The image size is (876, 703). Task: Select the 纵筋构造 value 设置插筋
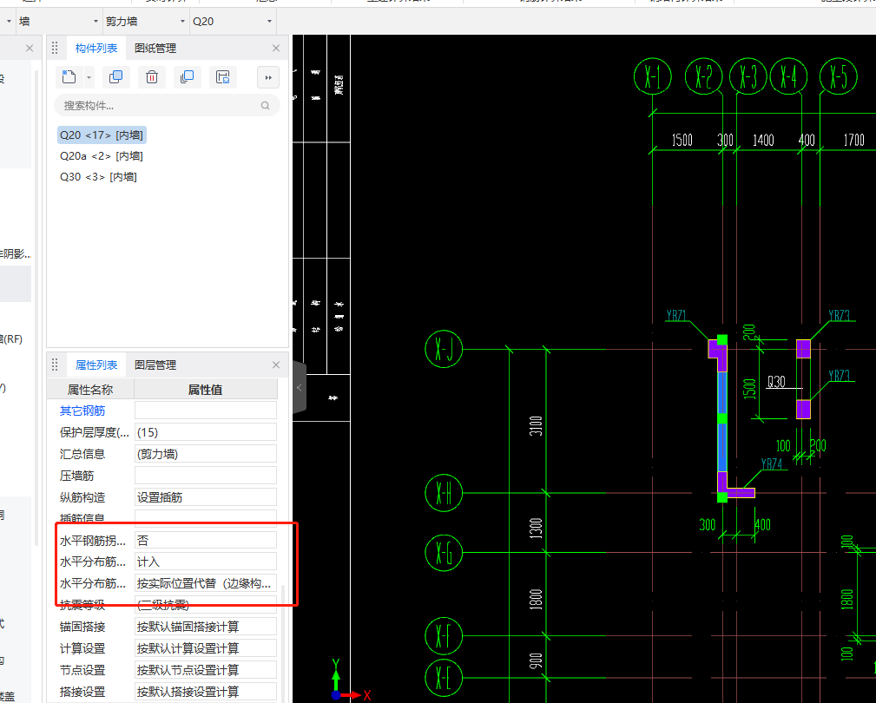click(x=206, y=497)
